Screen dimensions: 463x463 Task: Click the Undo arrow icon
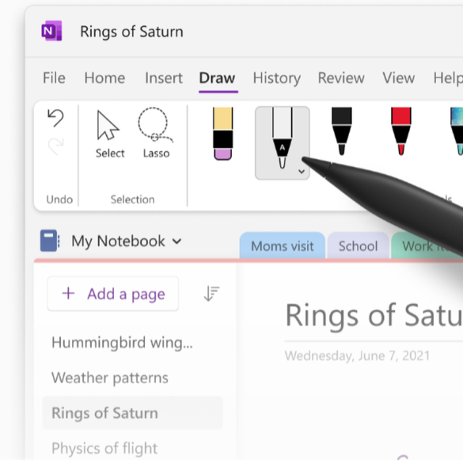55,118
